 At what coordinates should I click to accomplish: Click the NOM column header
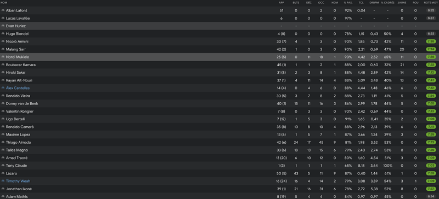point(4,3)
